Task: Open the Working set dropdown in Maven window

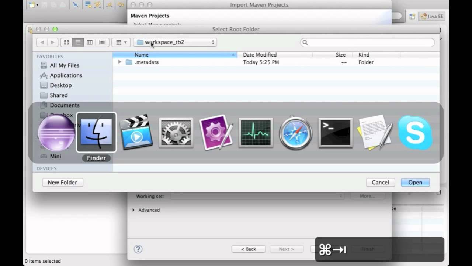Action: (257, 196)
